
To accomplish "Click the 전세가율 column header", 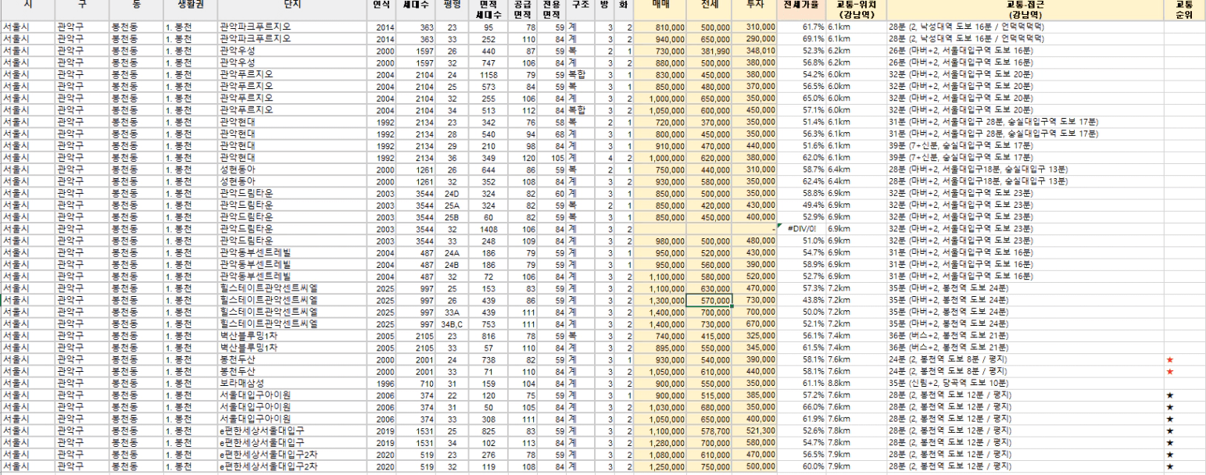I will pos(800,5).
